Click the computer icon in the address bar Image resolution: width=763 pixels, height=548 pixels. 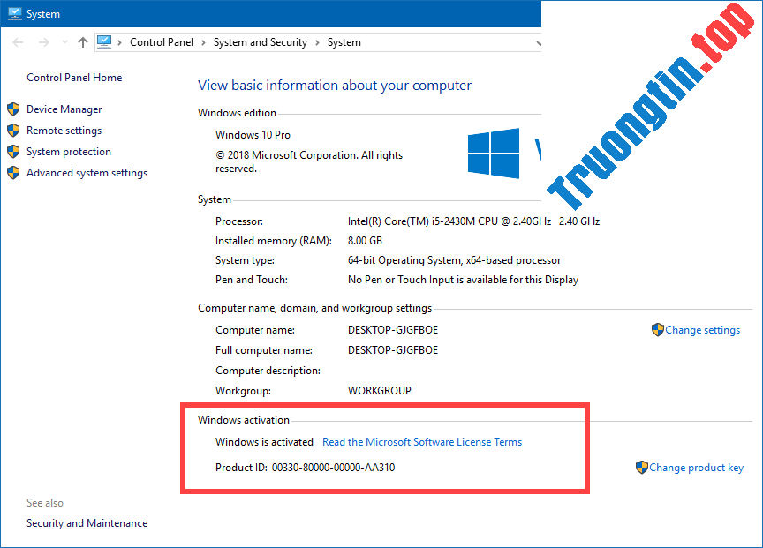pos(105,41)
